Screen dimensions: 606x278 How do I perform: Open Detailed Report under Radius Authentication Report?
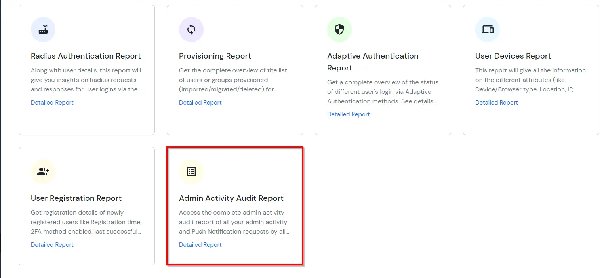point(52,102)
